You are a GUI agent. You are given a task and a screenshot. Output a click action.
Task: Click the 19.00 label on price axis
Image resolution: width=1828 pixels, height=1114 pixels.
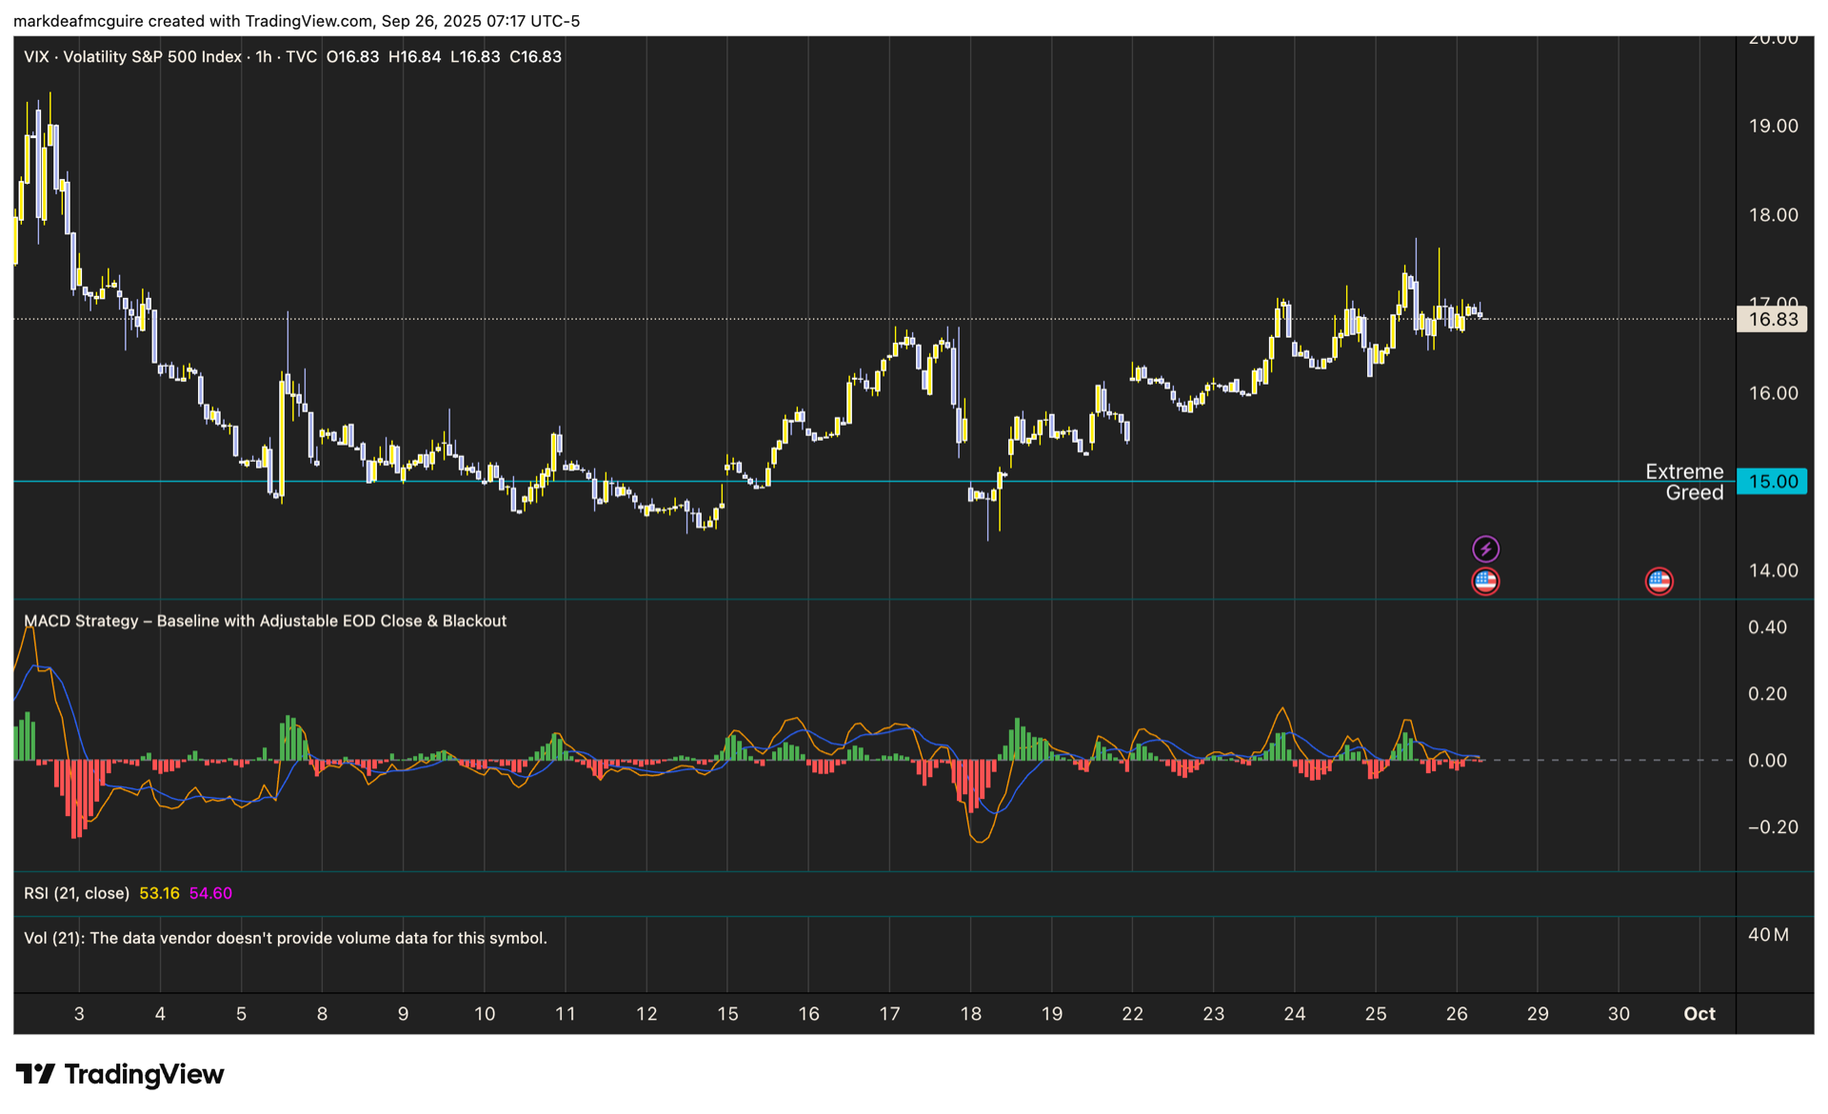(1773, 126)
